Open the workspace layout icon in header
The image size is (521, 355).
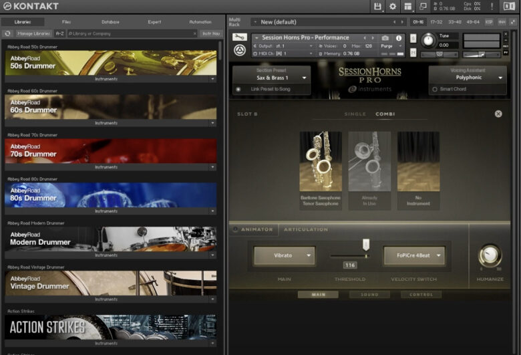pyautogui.click(x=407, y=6)
